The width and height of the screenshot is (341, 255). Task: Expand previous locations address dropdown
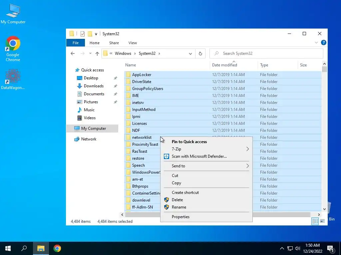pos(190,53)
